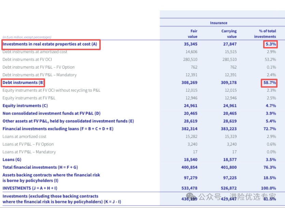Click 'Total financial investments (H = F + G)' label
Image resolution: width=285 pixels, height=208 pixels.
point(40,167)
